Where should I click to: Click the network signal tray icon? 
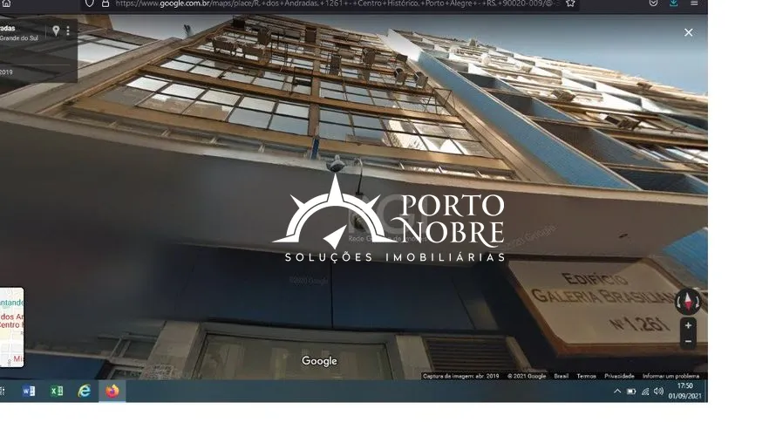645,392
